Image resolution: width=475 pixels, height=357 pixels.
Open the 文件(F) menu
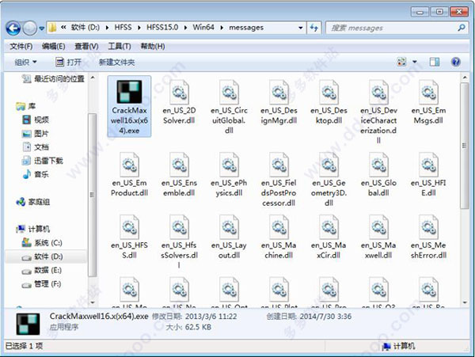(21, 47)
